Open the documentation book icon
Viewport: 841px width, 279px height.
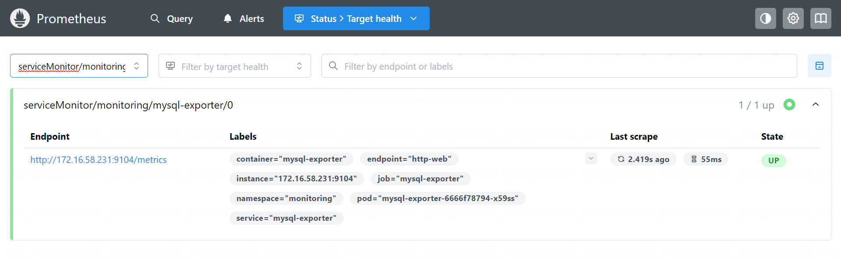820,18
